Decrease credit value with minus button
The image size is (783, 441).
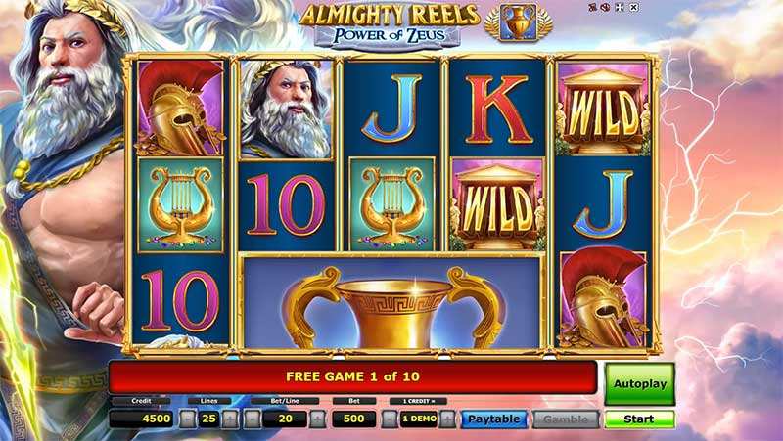click(x=390, y=419)
